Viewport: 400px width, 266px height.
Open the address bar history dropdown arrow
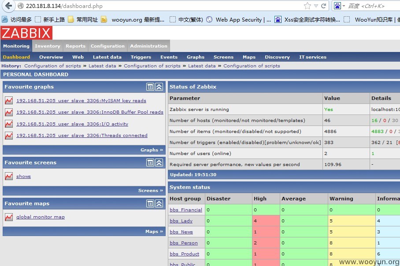click(x=316, y=6)
